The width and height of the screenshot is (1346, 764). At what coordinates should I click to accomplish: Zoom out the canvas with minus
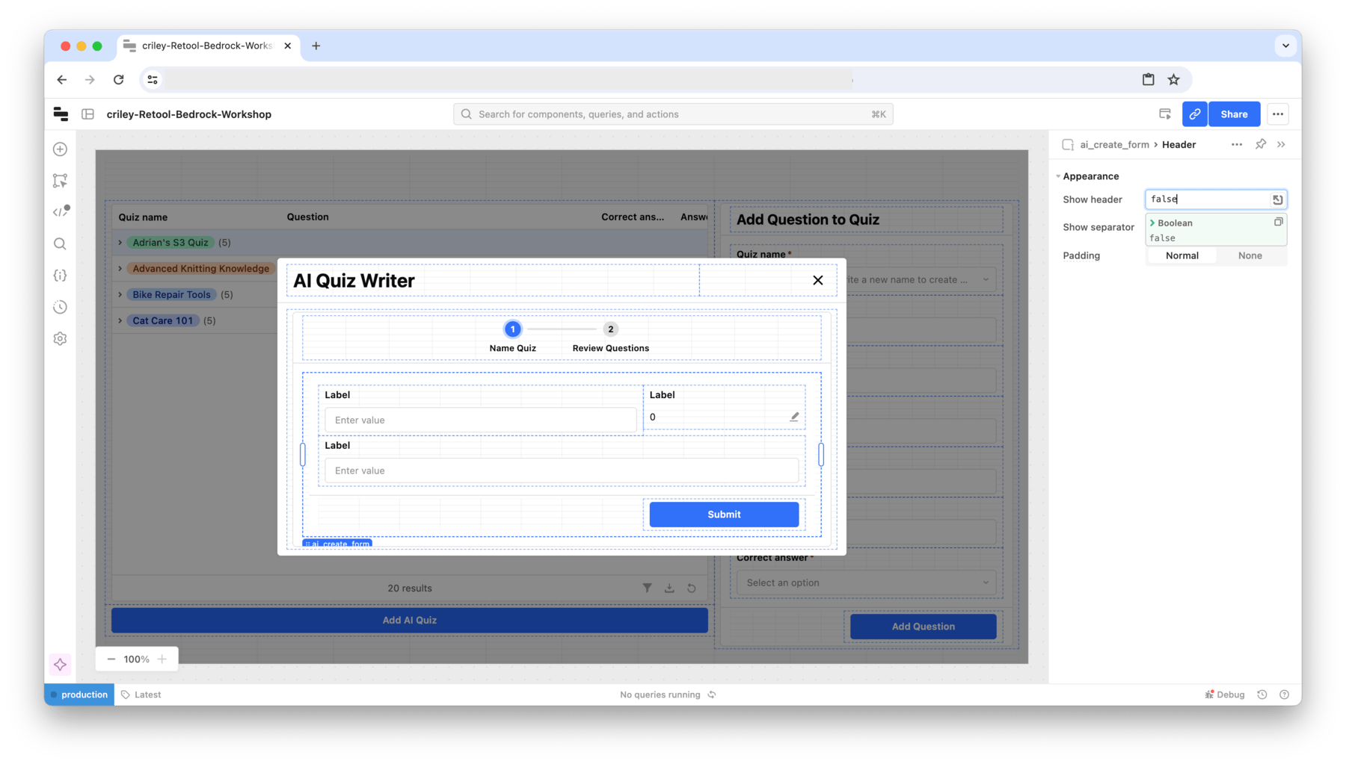[111, 659]
